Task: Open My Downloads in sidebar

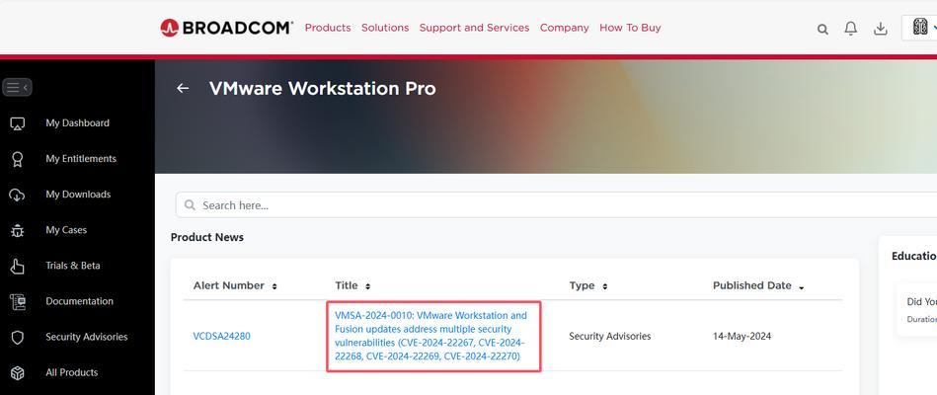Action: pyautogui.click(x=78, y=195)
